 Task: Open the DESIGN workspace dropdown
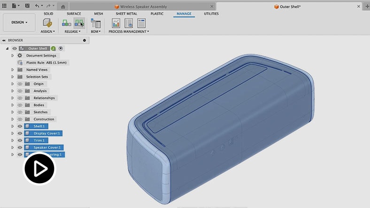pos(19,22)
